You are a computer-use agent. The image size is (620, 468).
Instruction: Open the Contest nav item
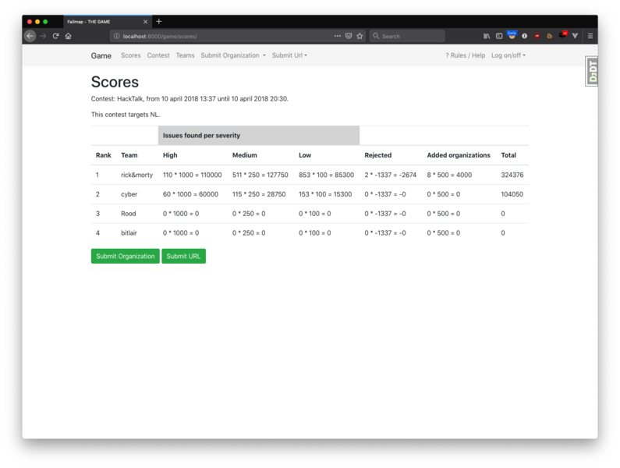tap(158, 55)
